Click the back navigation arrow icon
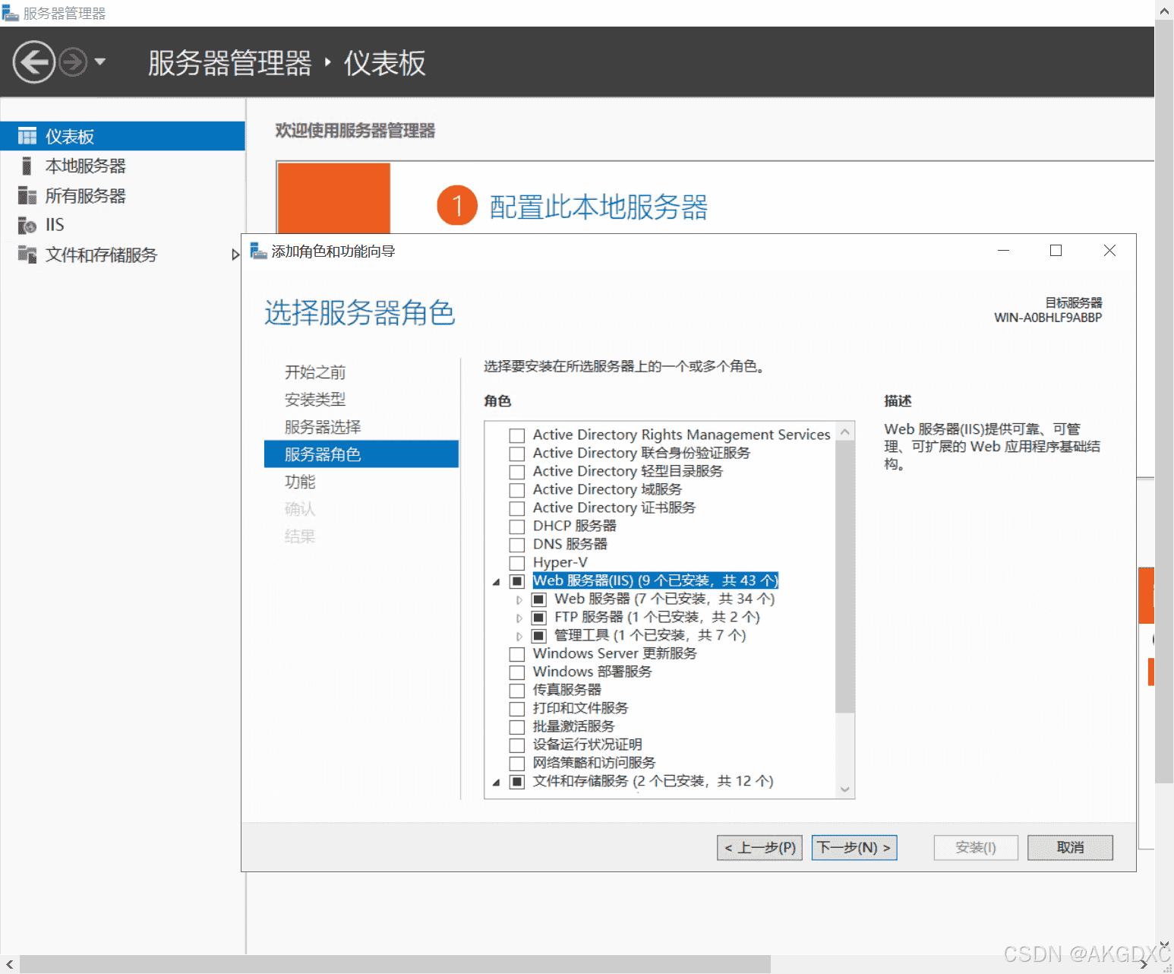The width and height of the screenshot is (1174, 974). [34, 62]
